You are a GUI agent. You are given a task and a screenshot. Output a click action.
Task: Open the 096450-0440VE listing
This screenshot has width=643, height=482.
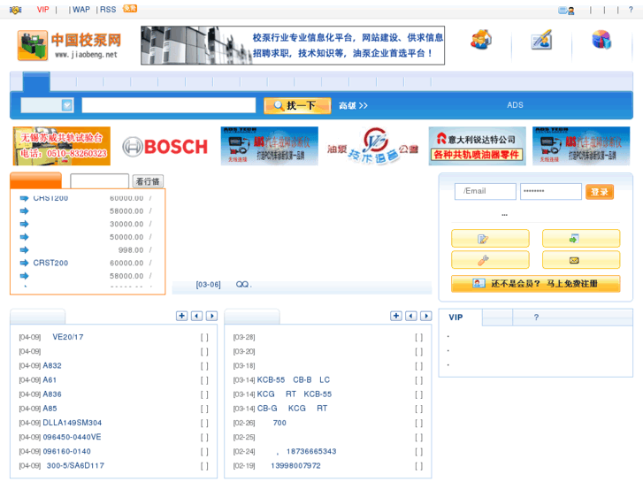(x=72, y=437)
